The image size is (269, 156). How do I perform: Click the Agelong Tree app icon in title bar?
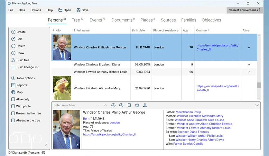[9, 3]
